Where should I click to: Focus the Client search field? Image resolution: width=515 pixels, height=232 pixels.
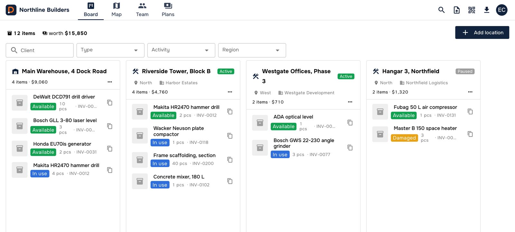click(x=40, y=50)
